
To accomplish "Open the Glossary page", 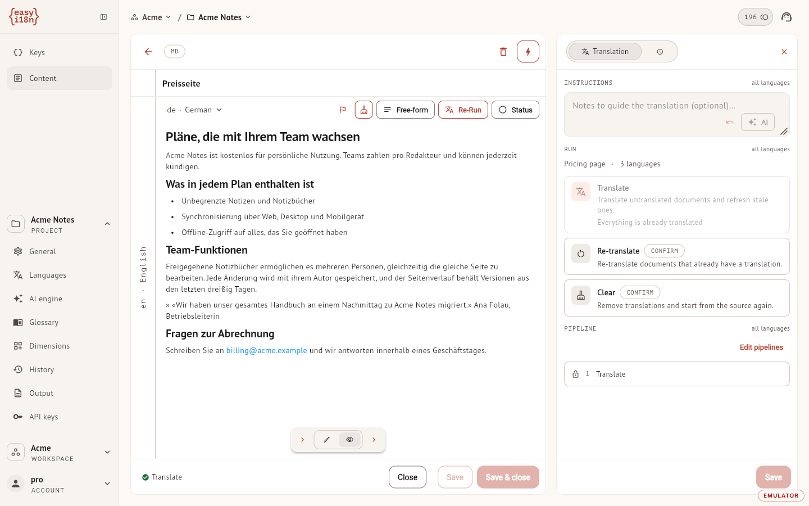I will 60,322.
